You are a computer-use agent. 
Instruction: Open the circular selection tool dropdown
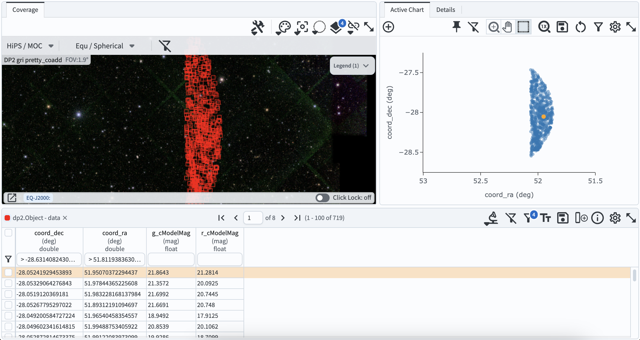(x=319, y=27)
